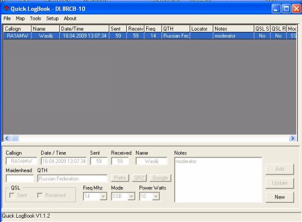The height and width of the screenshot is (222, 302).
Task: Click the Wasilij name cell in log
Action: 45,36
